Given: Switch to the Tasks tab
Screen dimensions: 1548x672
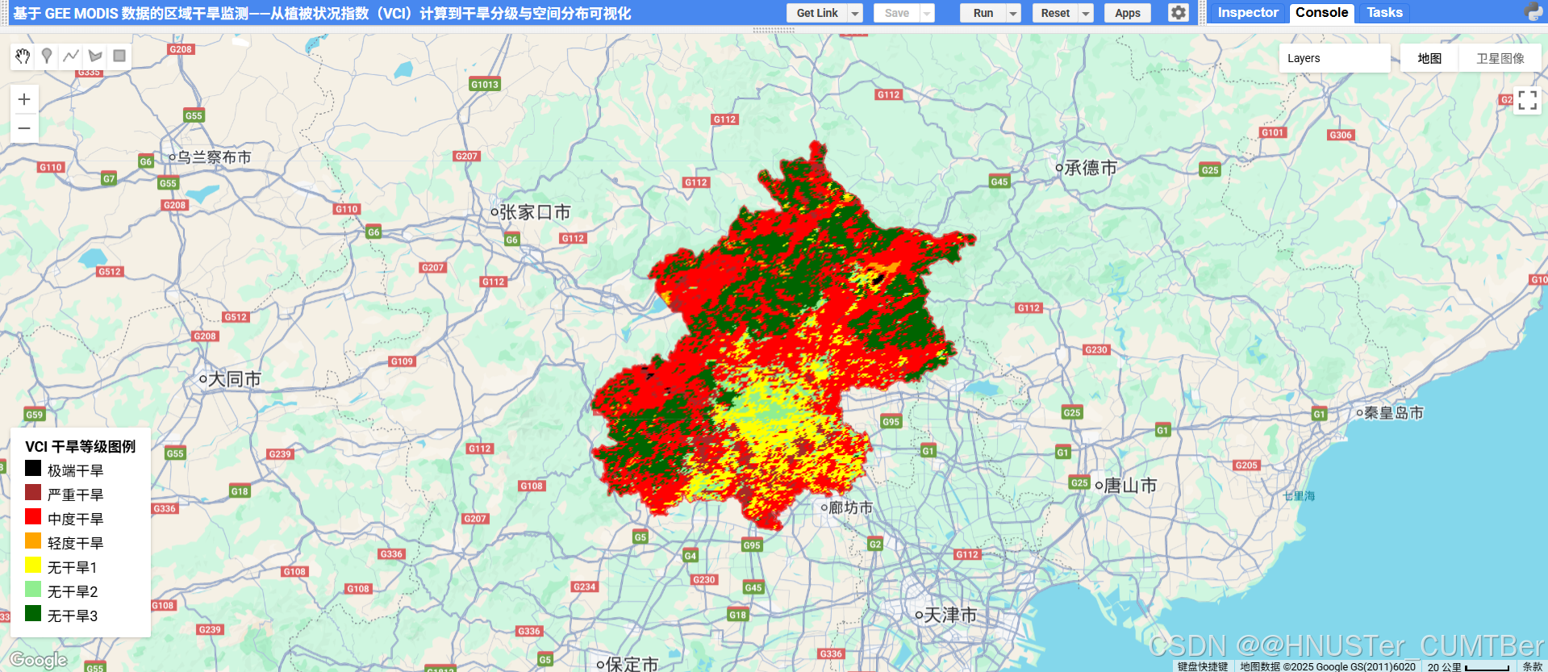Looking at the screenshot, I should [1384, 12].
